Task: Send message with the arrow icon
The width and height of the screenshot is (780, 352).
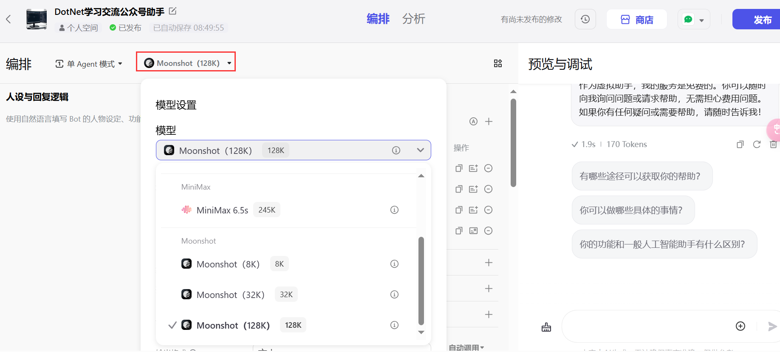Action: [x=772, y=326]
